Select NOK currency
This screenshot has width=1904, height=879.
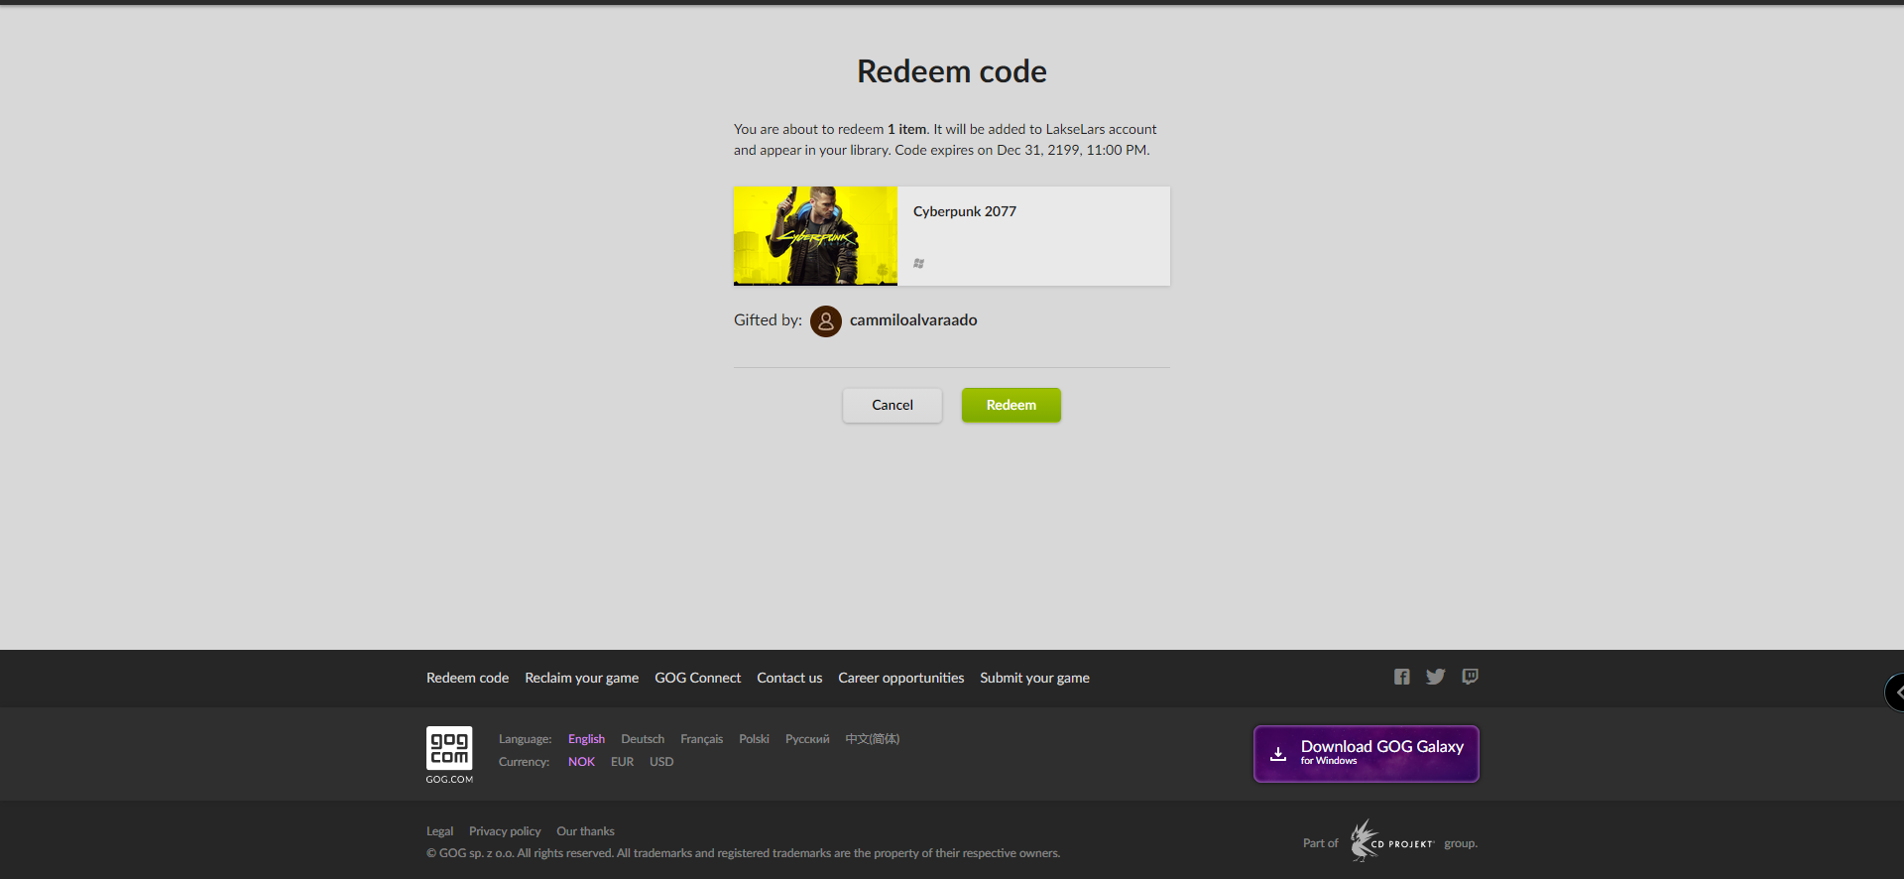pos(581,762)
